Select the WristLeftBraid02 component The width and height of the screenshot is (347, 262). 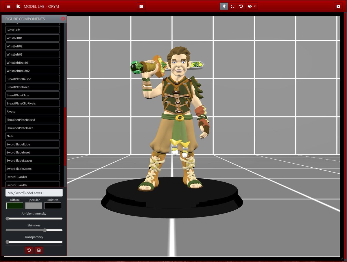pos(33,71)
